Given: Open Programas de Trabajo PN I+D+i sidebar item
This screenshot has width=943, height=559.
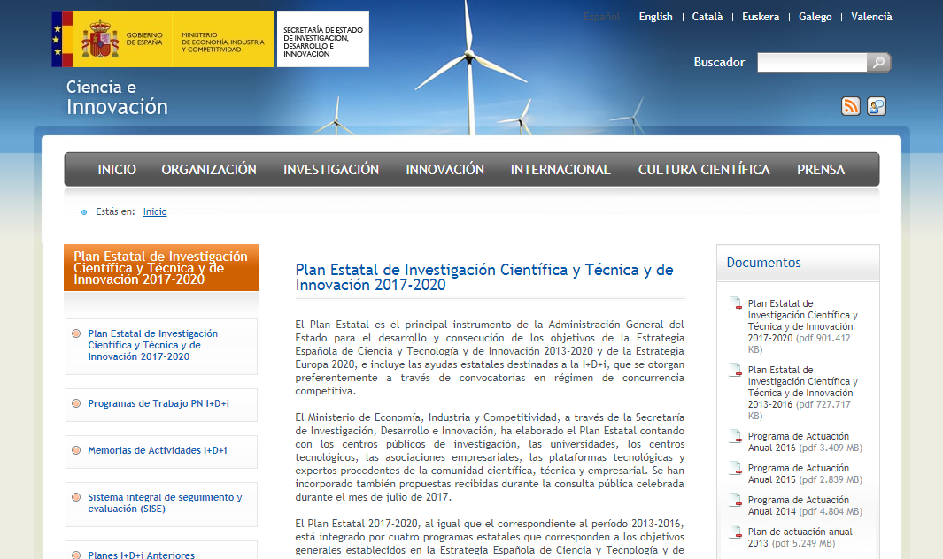Looking at the screenshot, I should tap(158, 404).
